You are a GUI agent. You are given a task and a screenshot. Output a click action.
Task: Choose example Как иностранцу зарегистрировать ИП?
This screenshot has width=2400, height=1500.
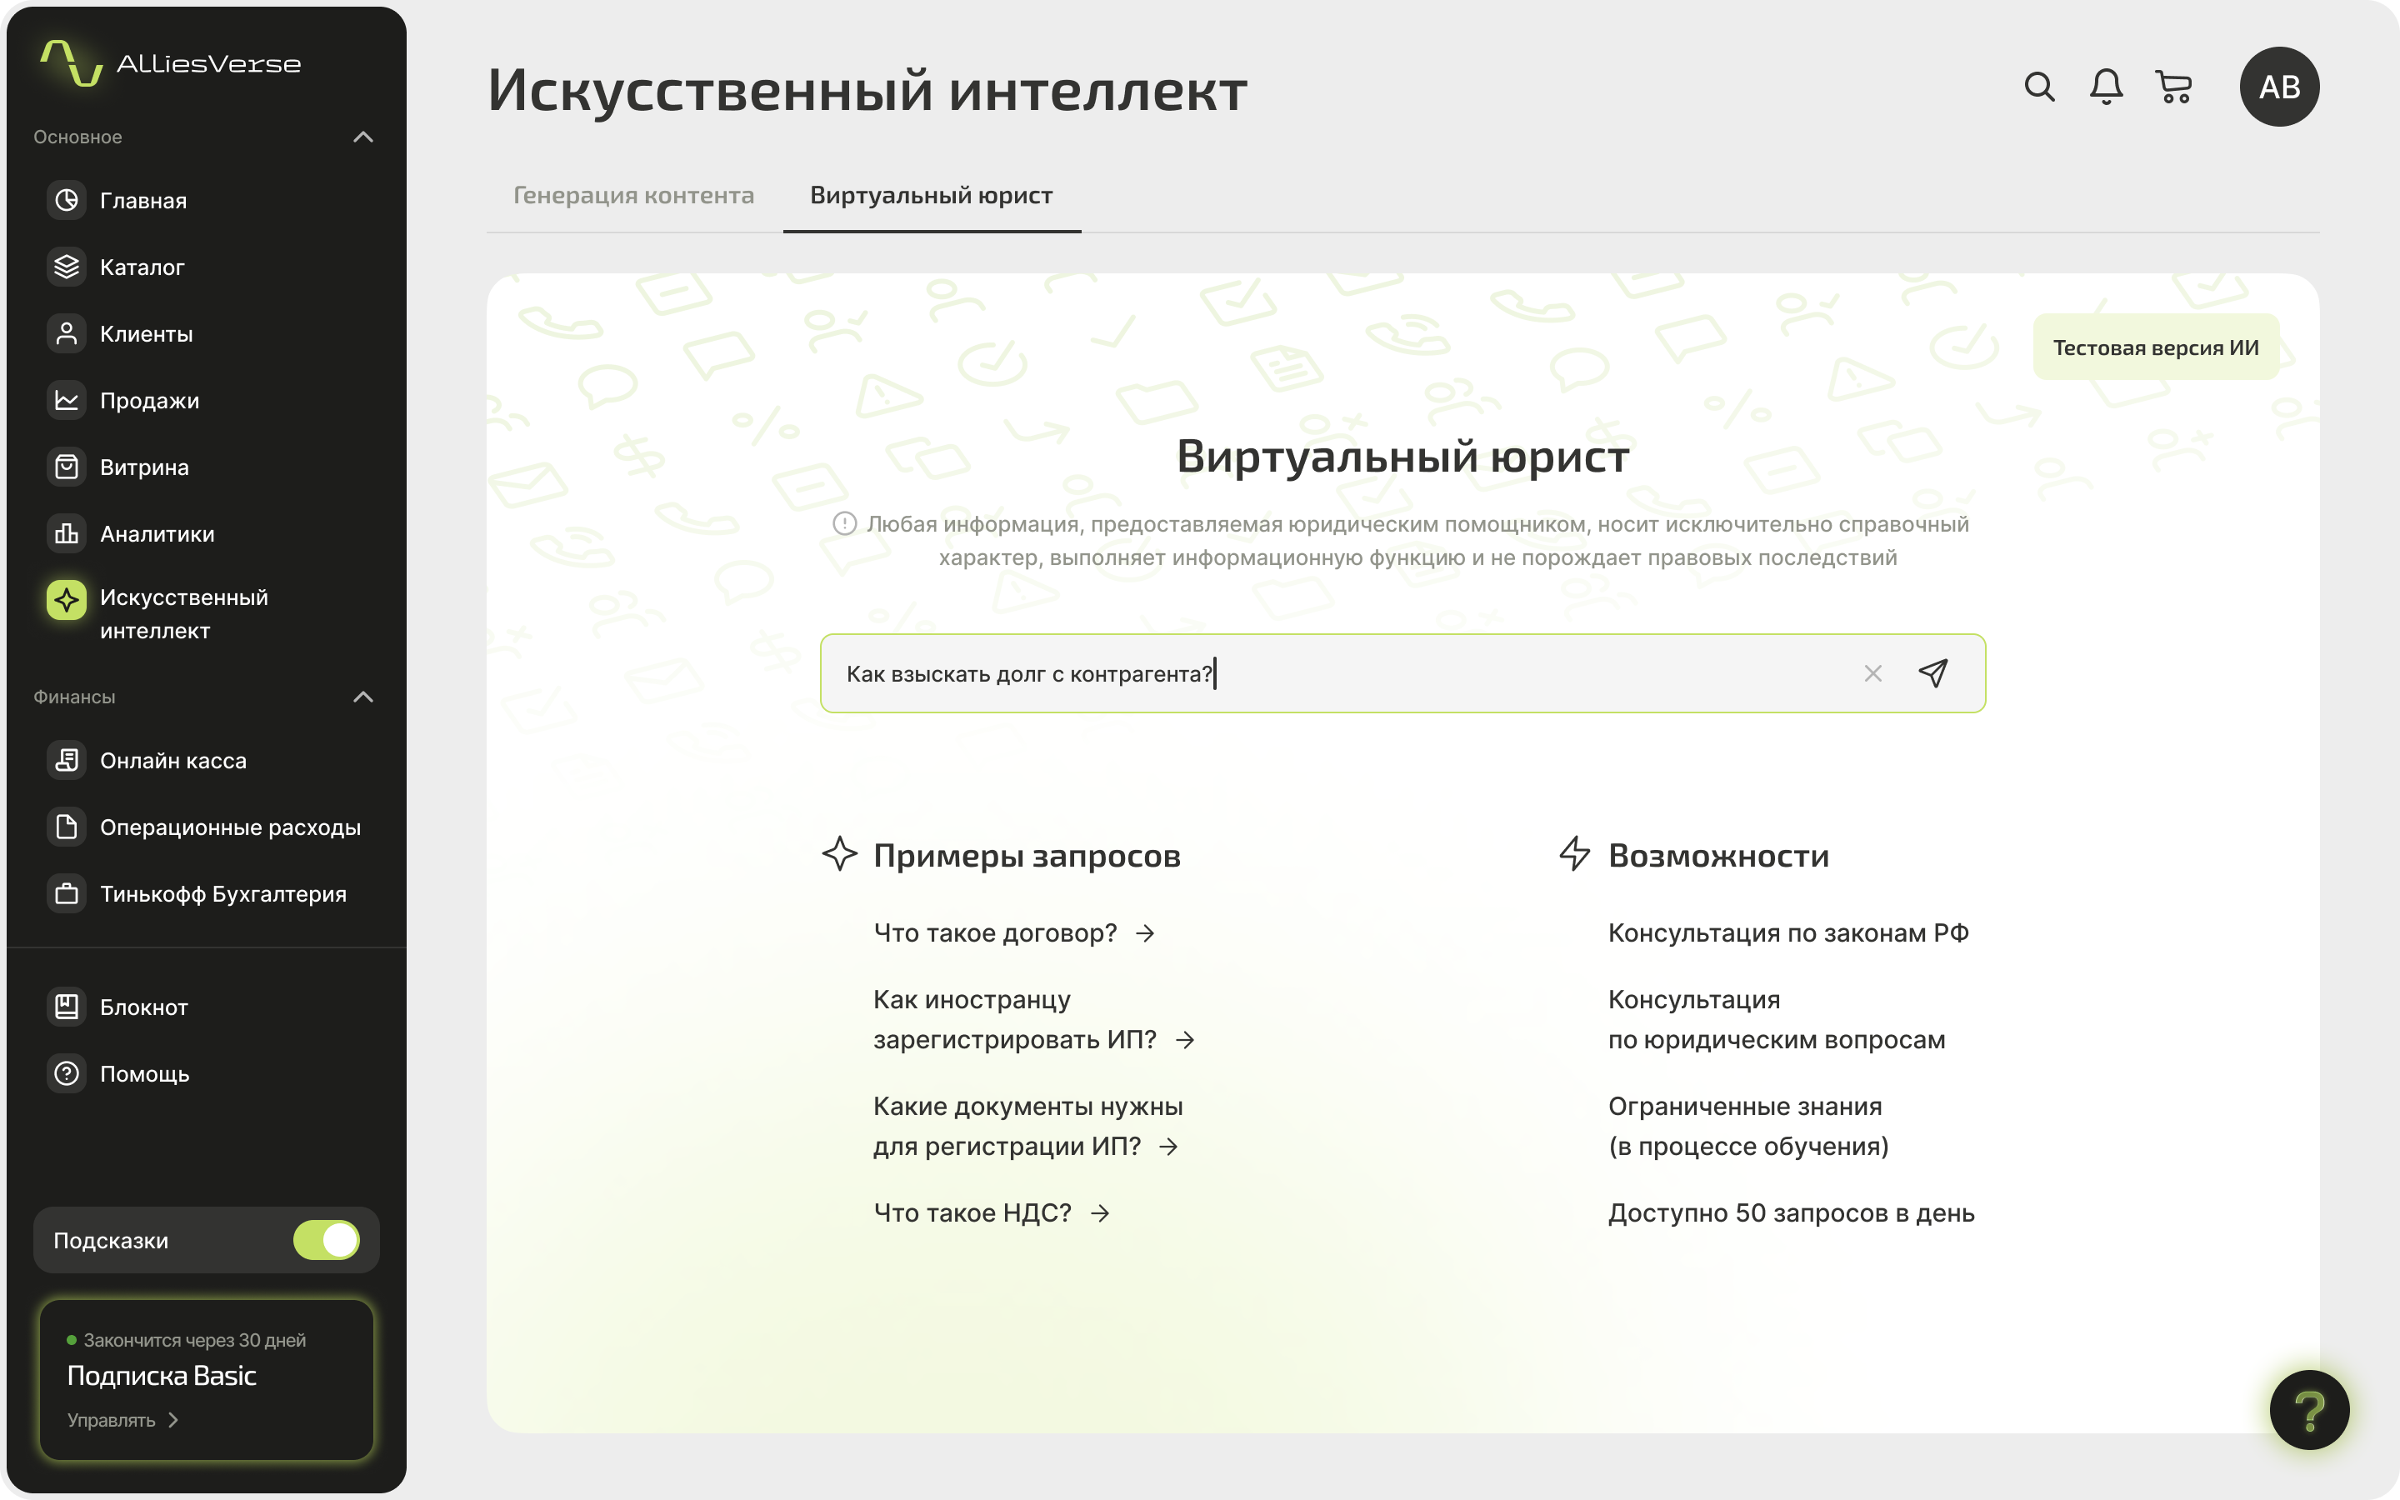click(x=1033, y=1019)
